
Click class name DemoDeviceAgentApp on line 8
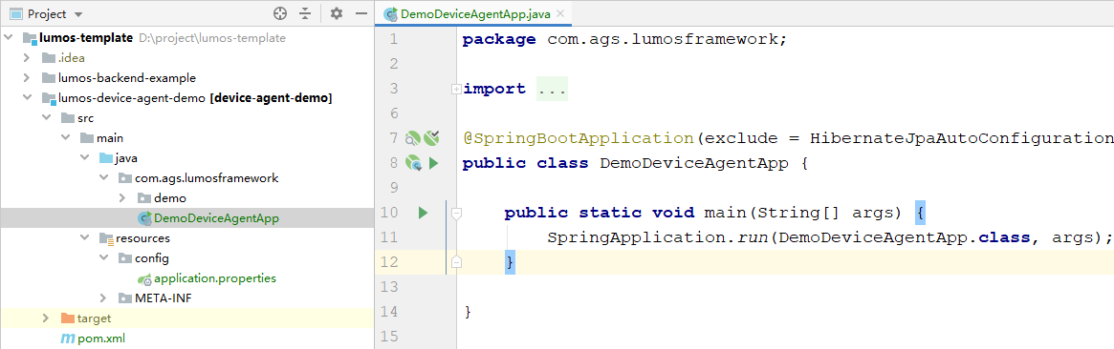coord(694,163)
